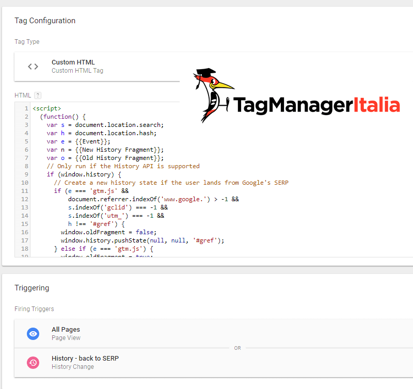This screenshot has height=389, width=413.
Task: Click the window.oldFragment = false line
Action: [x=108, y=232]
